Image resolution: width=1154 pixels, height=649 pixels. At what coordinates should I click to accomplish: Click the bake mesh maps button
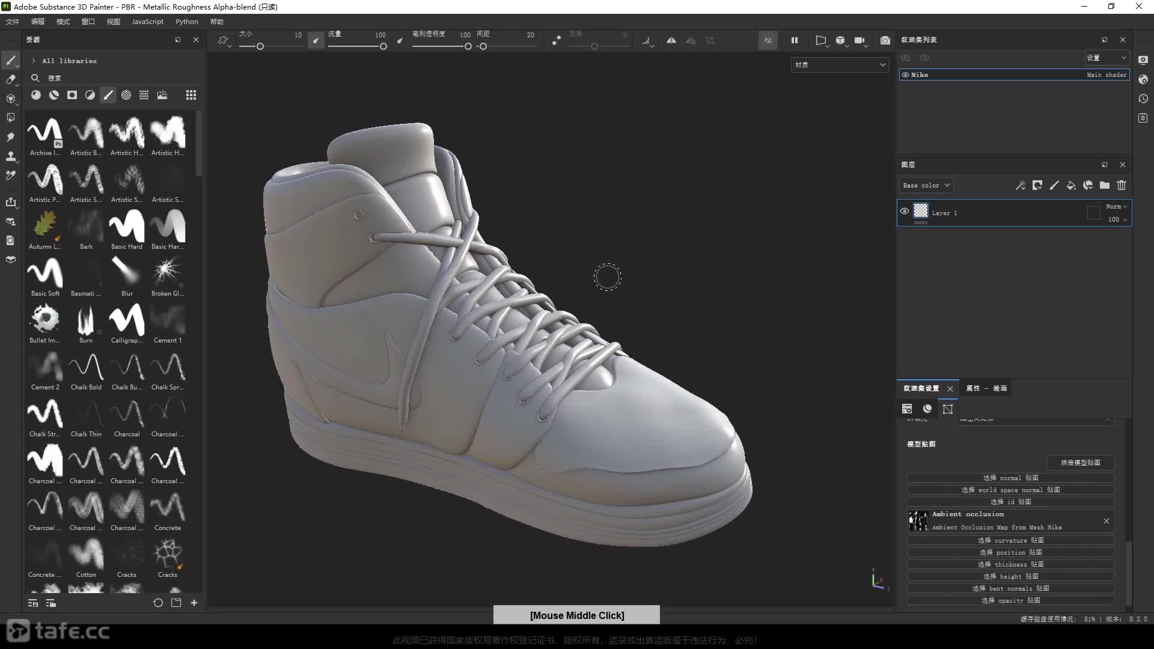(1080, 463)
